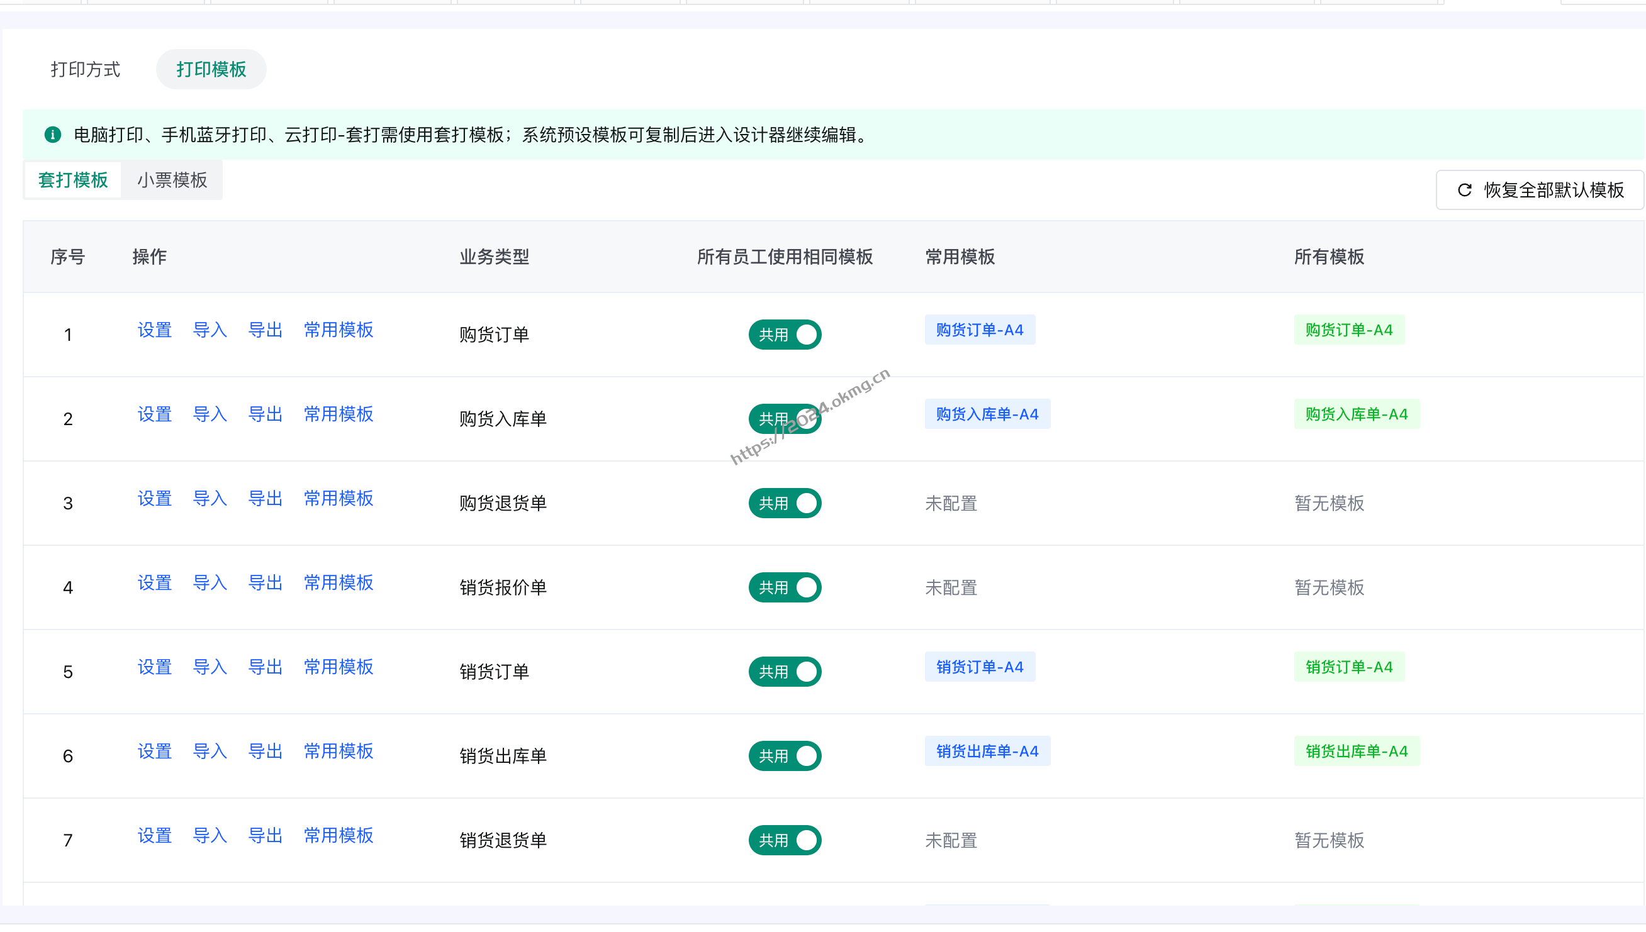This screenshot has height=932, width=1646.
Task: Click 导出 in 销货报价单 row
Action: tap(265, 582)
